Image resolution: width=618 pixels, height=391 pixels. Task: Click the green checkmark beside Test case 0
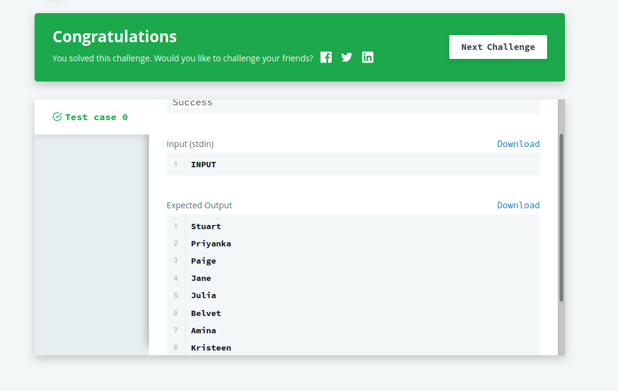coord(57,117)
